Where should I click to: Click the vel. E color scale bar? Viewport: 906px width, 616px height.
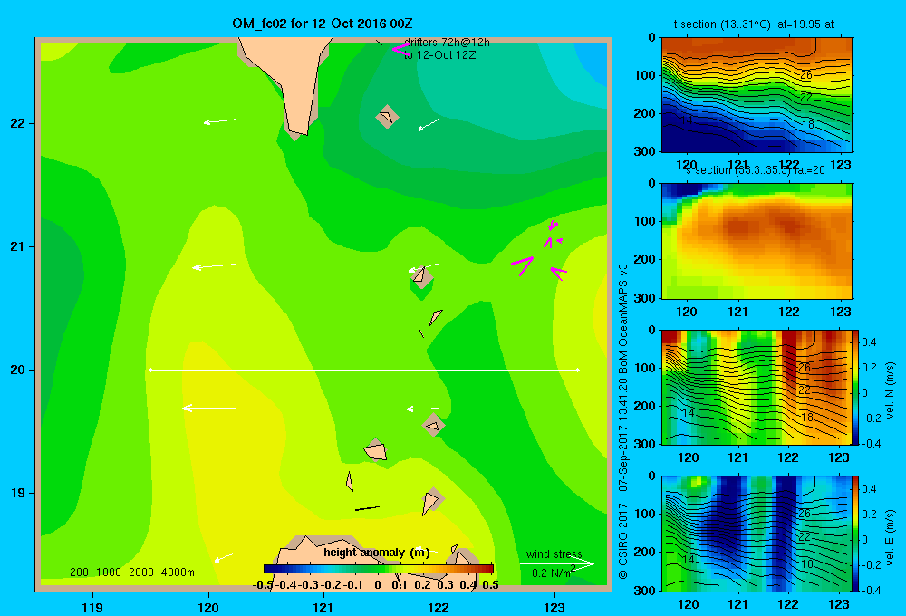point(856,534)
